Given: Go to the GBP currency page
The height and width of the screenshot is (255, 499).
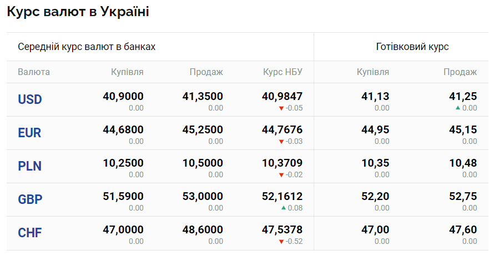Looking at the screenshot, I should 30,199.
